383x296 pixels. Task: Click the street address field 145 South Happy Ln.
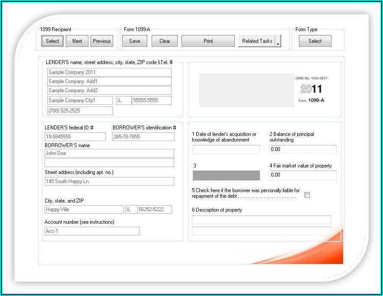point(109,181)
